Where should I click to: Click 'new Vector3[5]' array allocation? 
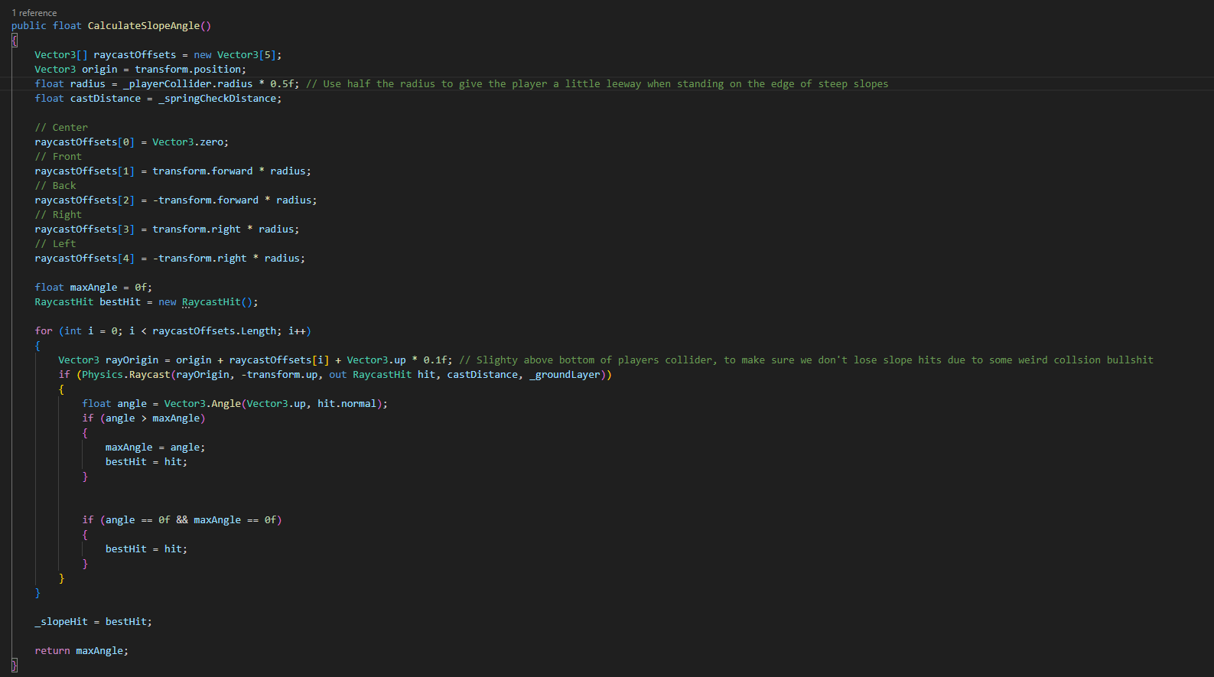[x=235, y=55]
